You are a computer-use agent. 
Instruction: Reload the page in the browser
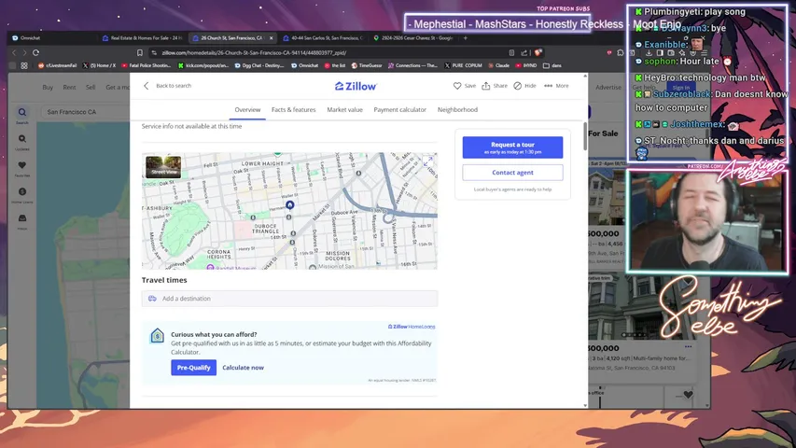tap(36, 53)
